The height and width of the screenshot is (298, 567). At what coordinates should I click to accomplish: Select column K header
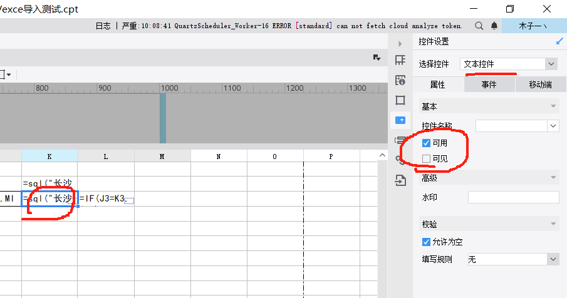tap(49, 157)
